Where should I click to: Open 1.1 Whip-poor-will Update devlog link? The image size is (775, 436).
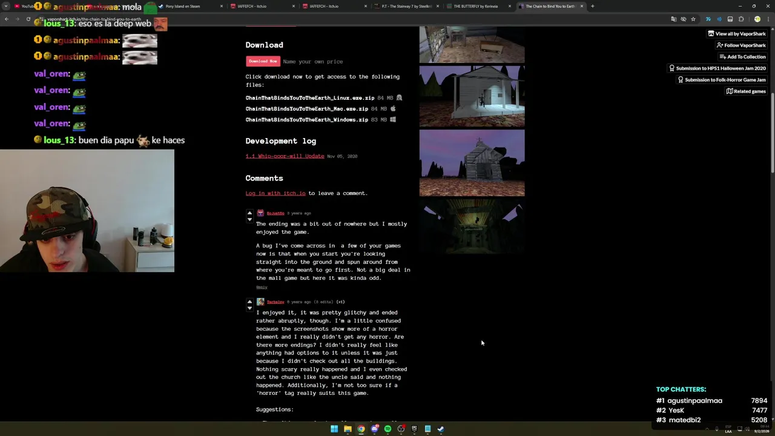(285, 156)
